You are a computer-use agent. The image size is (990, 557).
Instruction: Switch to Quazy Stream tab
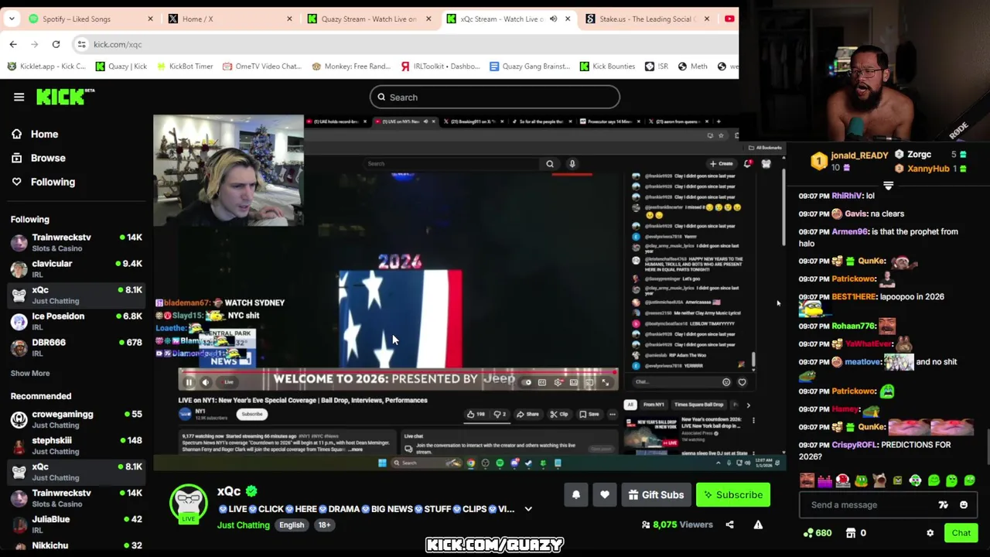369,19
